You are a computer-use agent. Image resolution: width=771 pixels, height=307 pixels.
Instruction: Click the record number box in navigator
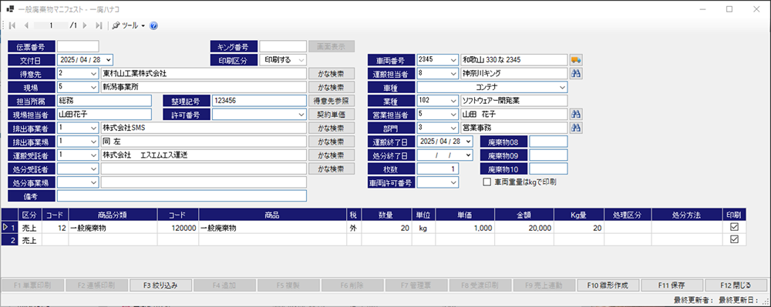(51, 25)
